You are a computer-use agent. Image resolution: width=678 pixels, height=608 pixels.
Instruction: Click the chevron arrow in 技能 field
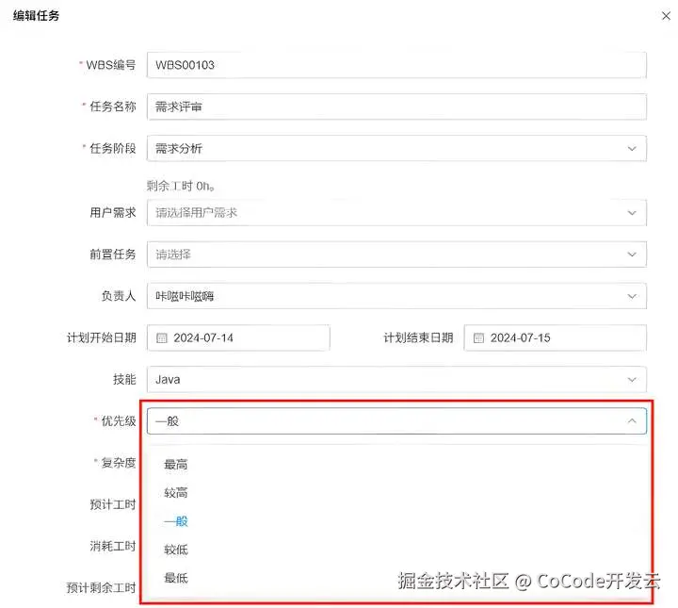[632, 380]
